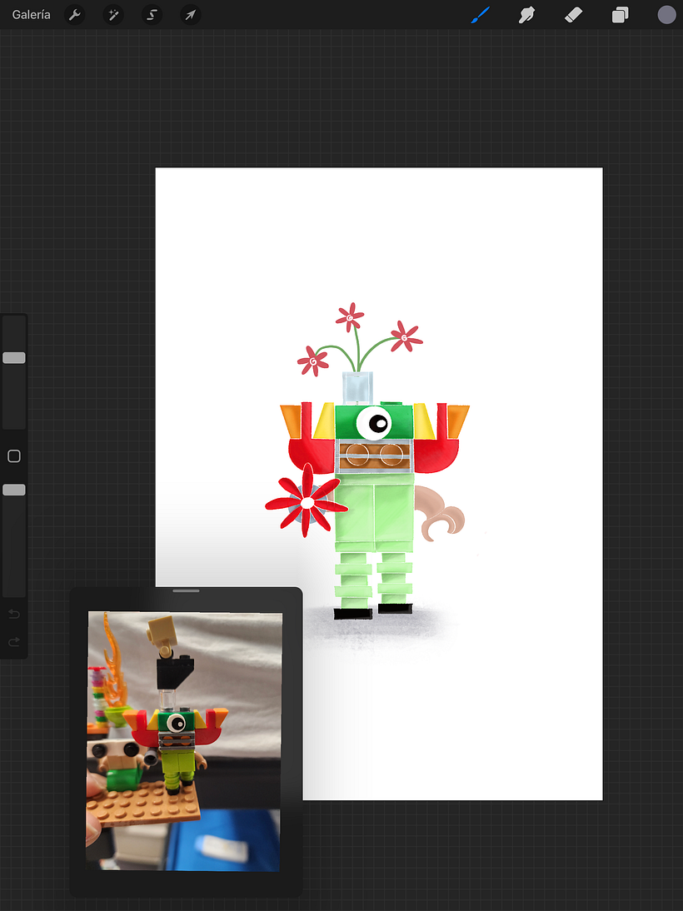This screenshot has width=683, height=911.
Task: Select the Eraser tool
Action: (x=573, y=14)
